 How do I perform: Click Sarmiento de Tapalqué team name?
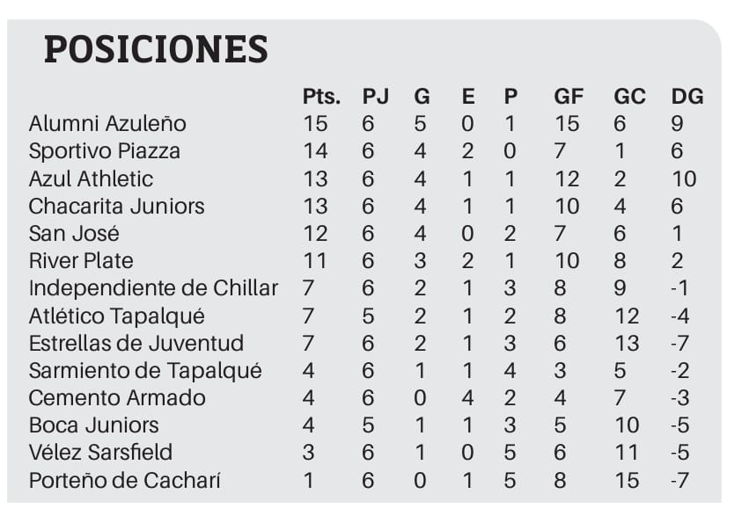145,371
